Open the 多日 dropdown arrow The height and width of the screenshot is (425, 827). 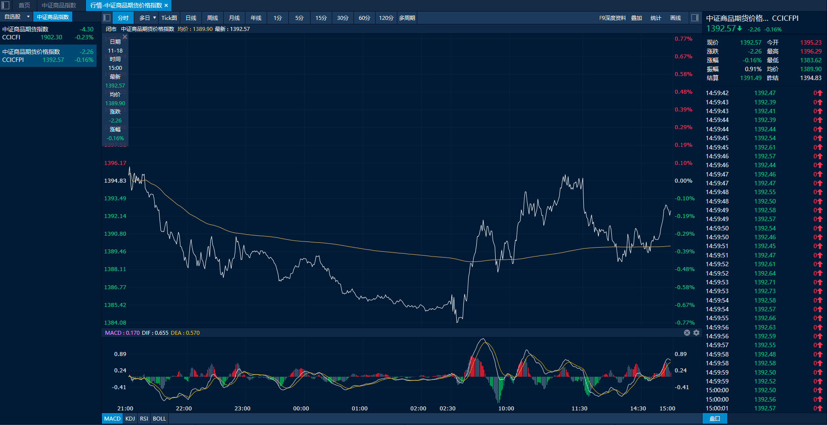point(155,18)
